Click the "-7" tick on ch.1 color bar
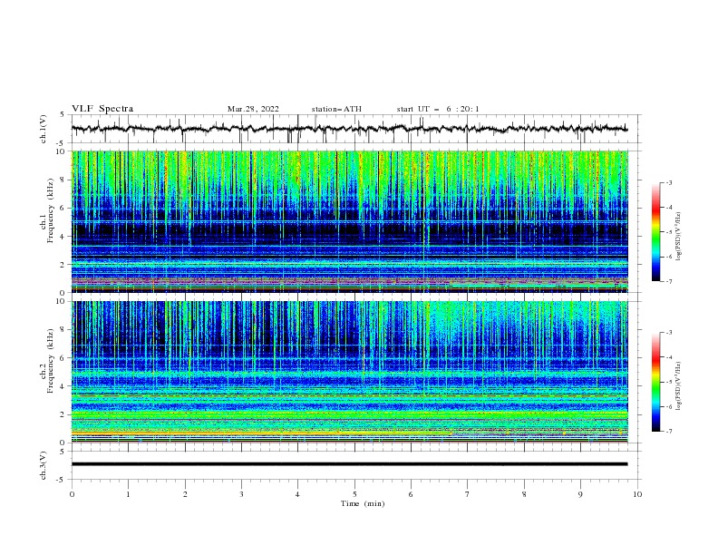 point(668,281)
